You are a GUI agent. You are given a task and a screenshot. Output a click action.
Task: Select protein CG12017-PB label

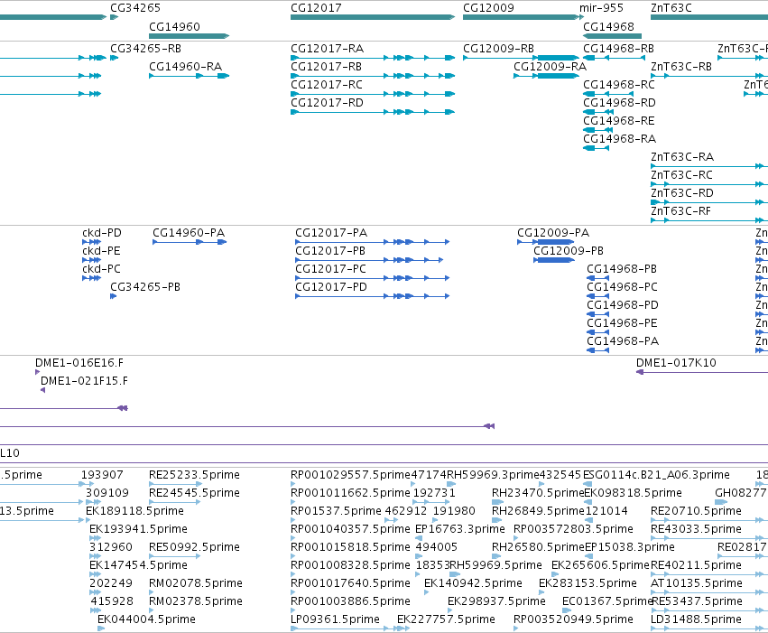click(330, 251)
